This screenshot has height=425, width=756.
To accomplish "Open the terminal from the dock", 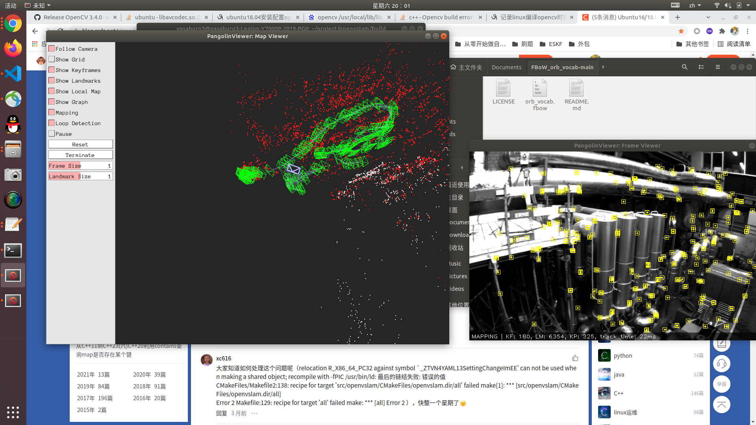I will point(13,250).
